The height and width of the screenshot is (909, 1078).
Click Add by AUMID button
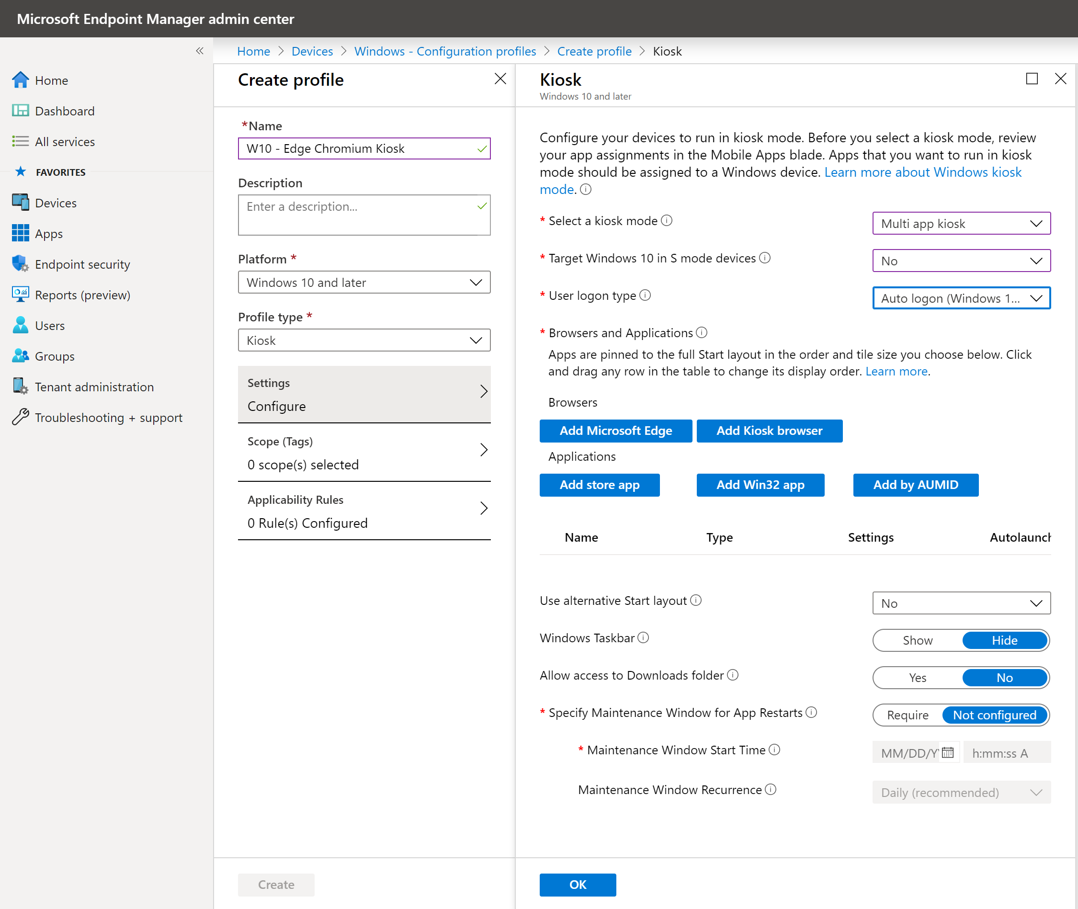pos(916,484)
